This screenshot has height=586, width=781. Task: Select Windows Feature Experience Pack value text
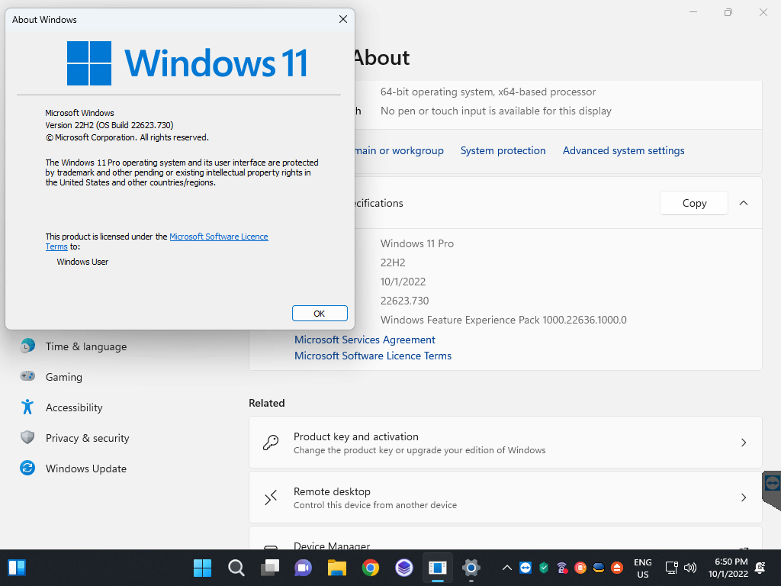[503, 320]
